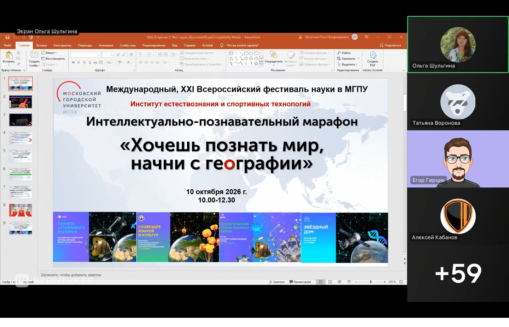Image resolution: width=509 pixels, height=327 pixels.
Task: Click the ribbon display options icon
Action: pyautogui.click(x=367, y=37)
